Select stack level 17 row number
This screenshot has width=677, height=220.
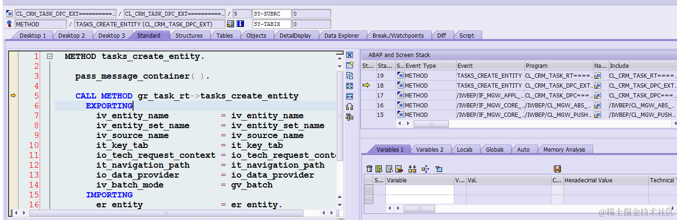click(x=385, y=95)
